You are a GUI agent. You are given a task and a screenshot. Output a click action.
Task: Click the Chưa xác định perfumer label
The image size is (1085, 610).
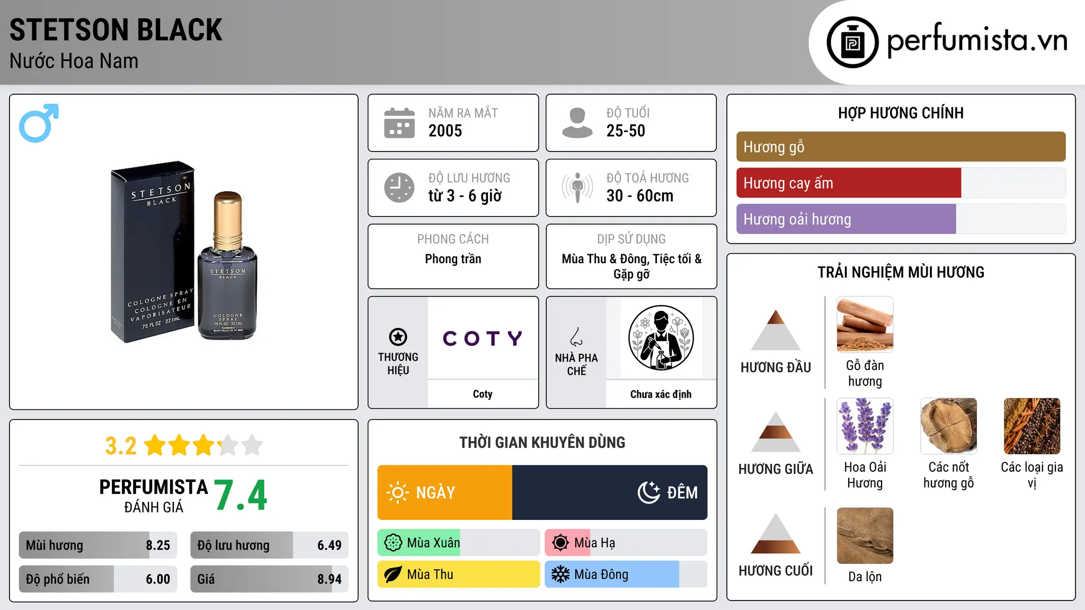661,394
